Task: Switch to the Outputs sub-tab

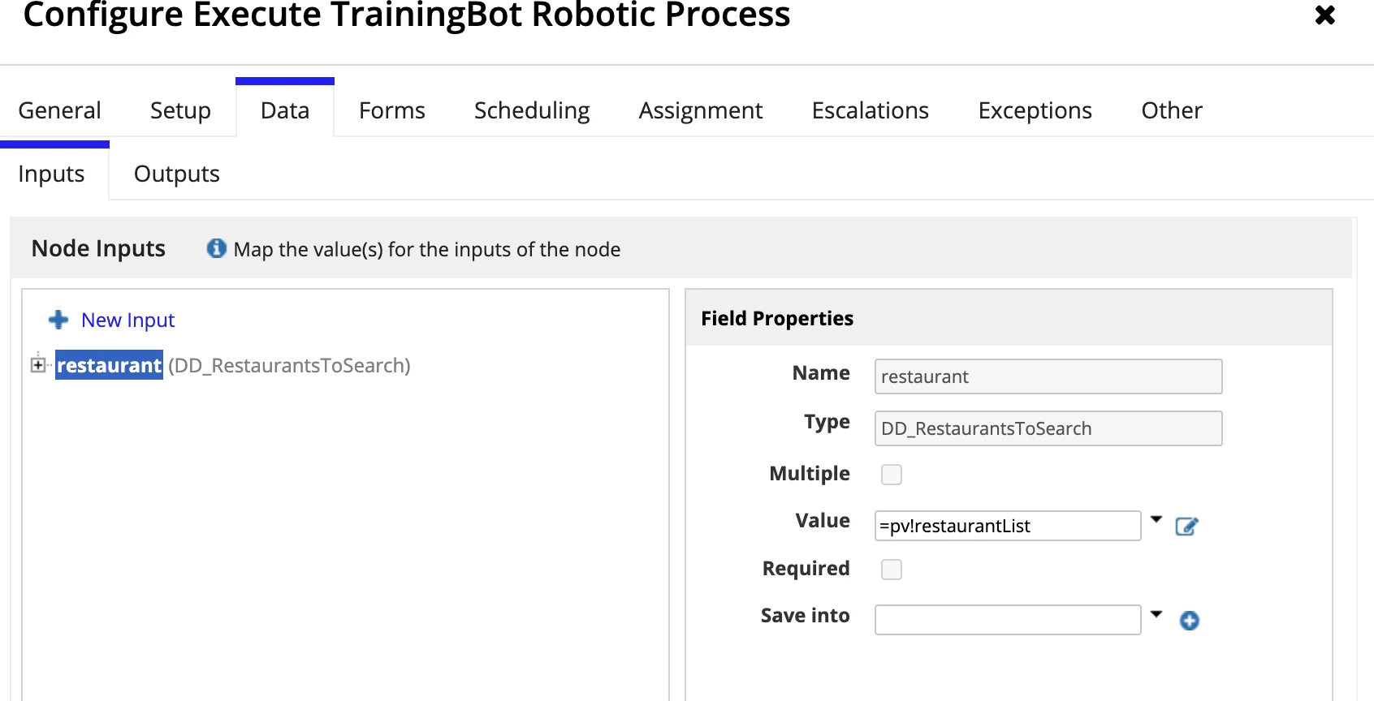Action: click(176, 174)
